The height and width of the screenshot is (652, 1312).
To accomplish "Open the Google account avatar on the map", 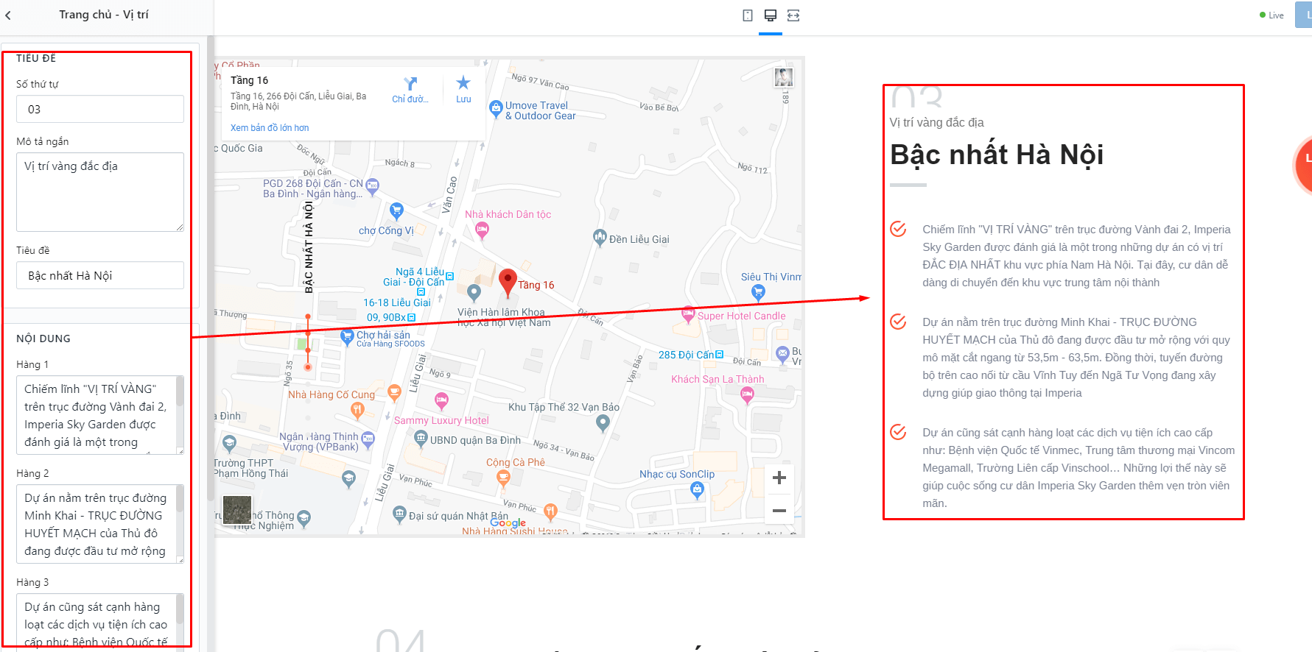I will click(x=783, y=77).
